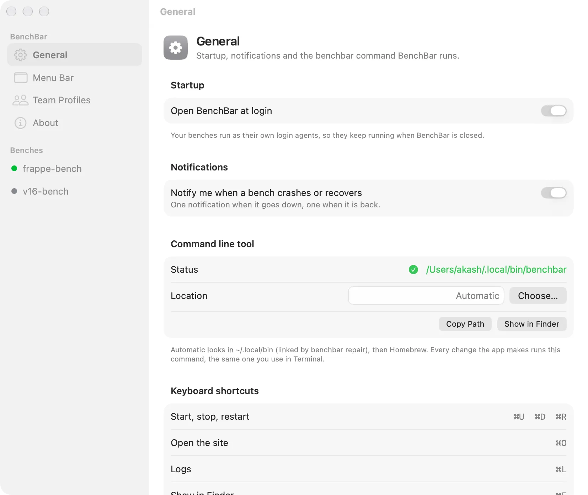Select v16-bench in Benches list
This screenshot has height=495, width=588.
tap(75, 191)
